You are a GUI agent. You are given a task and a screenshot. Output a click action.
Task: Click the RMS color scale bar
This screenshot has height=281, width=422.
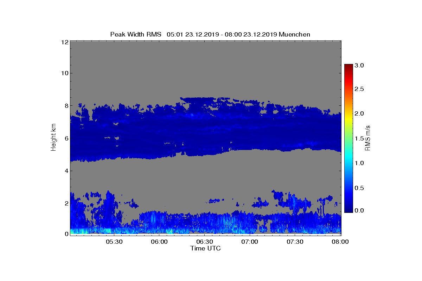349,138
